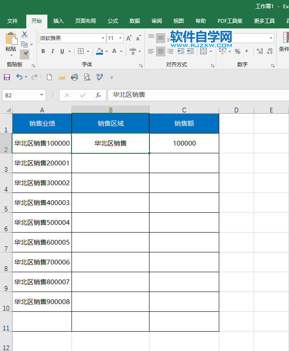
Task: Toggle Bold formatting
Action: coord(43,51)
